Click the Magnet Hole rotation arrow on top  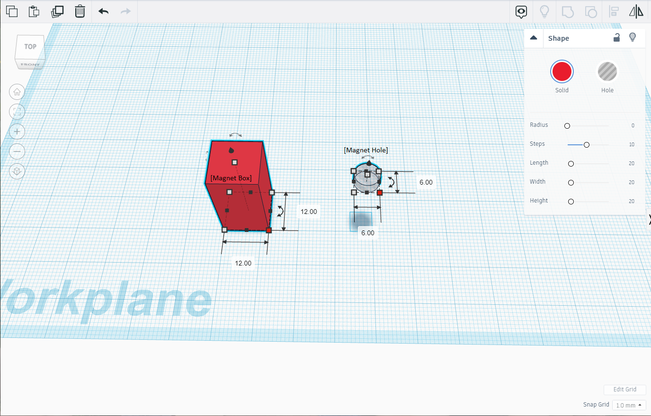368,157
